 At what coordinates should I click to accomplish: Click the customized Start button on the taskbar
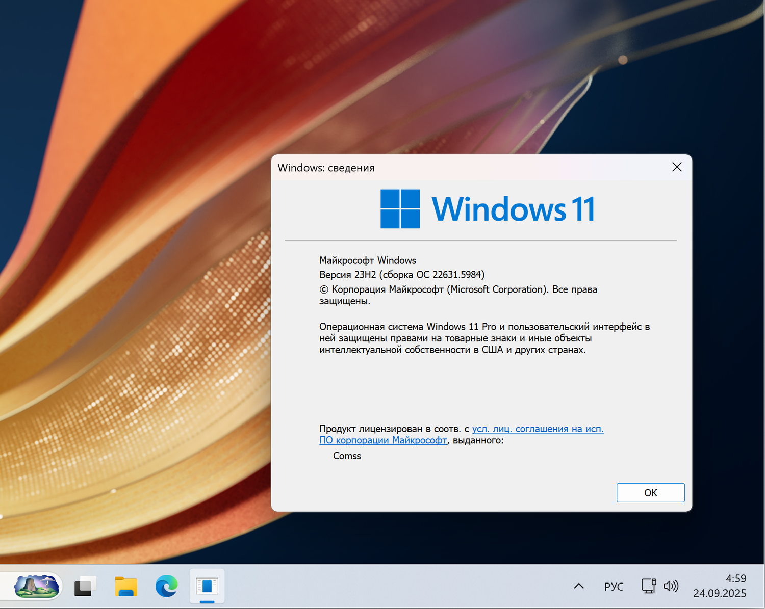[34, 586]
